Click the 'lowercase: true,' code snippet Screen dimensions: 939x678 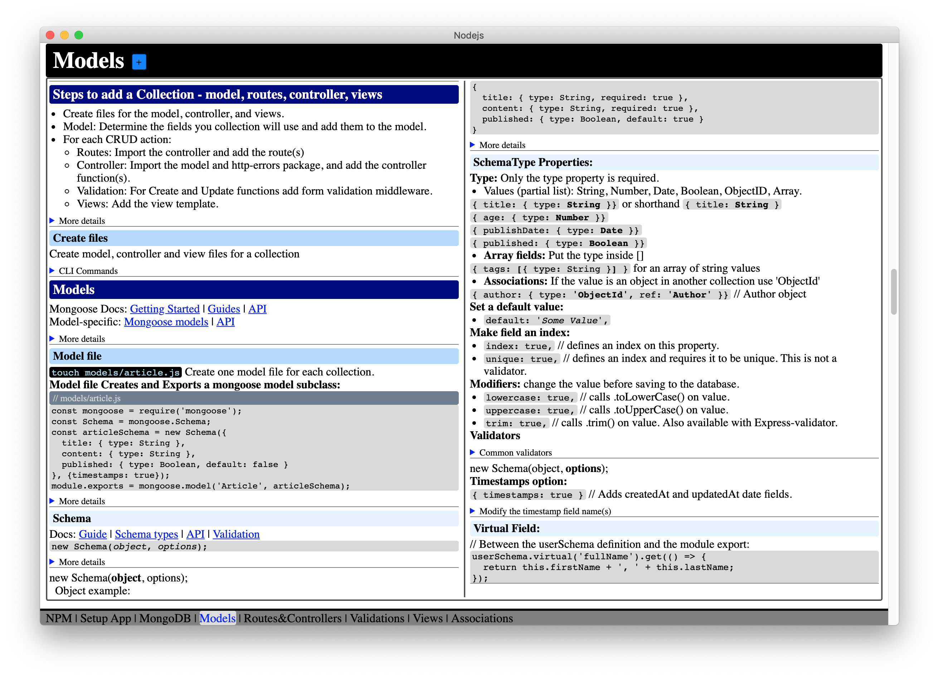530,398
